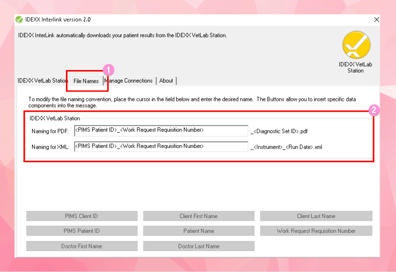This screenshot has height=272, width=396.
Task: Insert PIMS Patient ID component
Action: click(82, 231)
